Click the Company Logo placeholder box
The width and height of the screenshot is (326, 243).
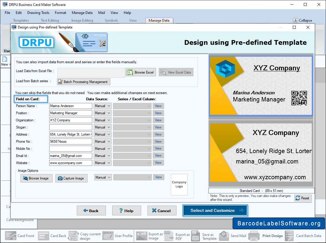(179, 184)
